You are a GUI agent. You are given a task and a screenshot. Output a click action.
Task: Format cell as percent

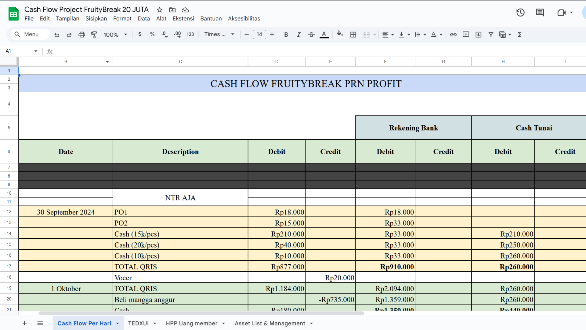(x=152, y=35)
